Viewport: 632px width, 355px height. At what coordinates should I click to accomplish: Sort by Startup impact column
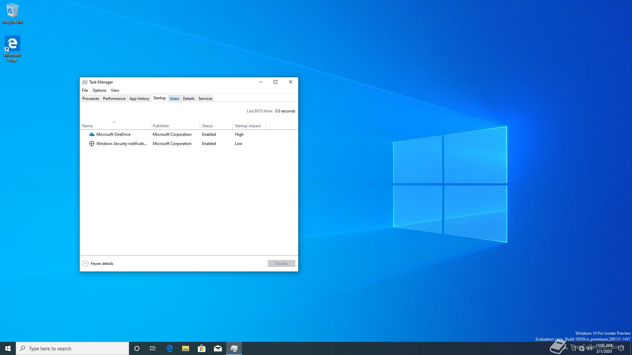pos(248,126)
